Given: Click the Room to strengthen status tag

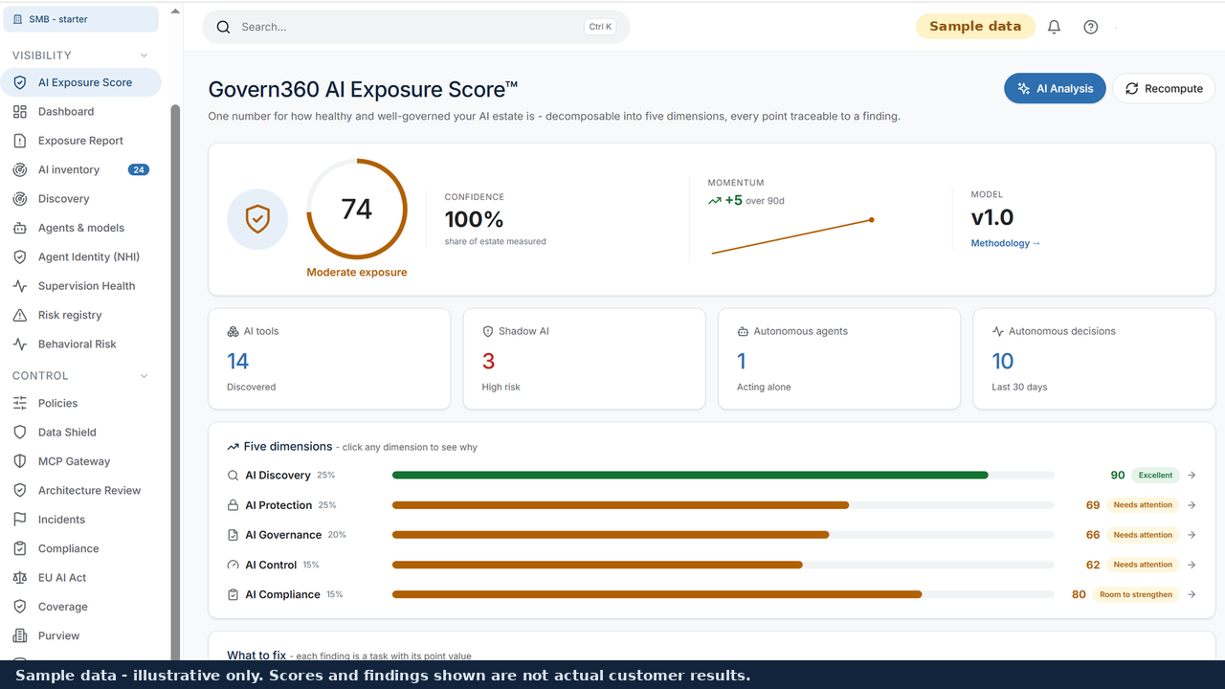Looking at the screenshot, I should tap(1136, 594).
